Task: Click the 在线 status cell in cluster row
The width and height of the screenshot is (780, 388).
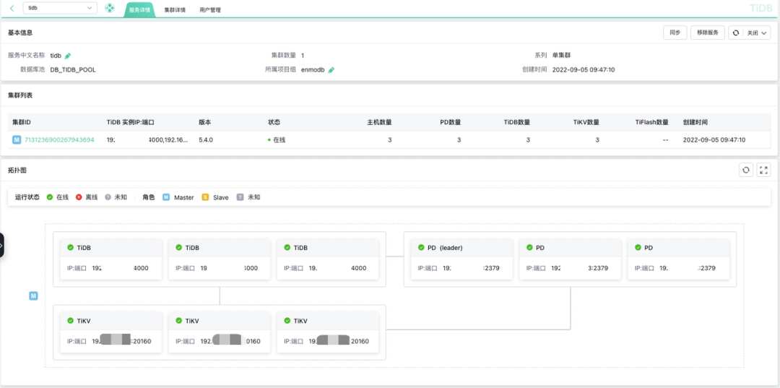Action: tap(277, 140)
